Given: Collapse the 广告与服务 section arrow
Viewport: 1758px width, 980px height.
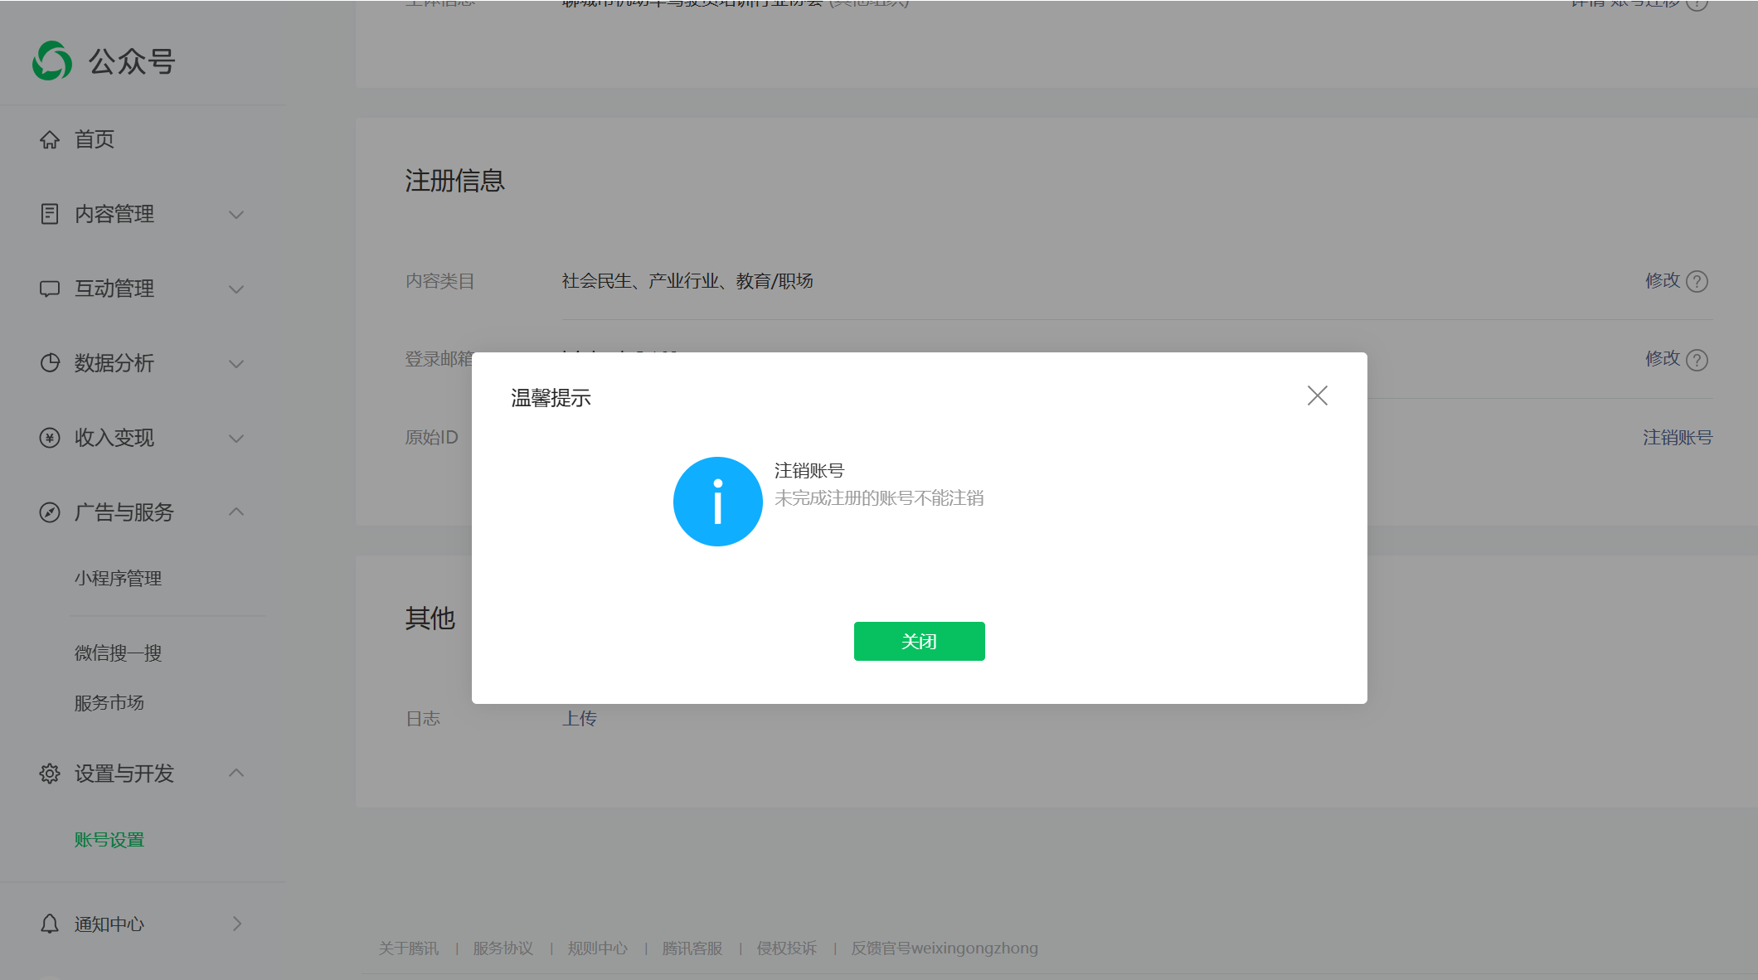Looking at the screenshot, I should [x=236, y=512].
